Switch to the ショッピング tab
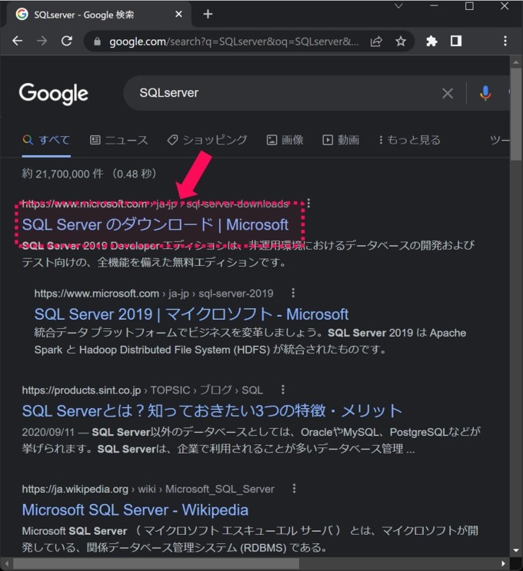This screenshot has height=571, width=523. 207,140
